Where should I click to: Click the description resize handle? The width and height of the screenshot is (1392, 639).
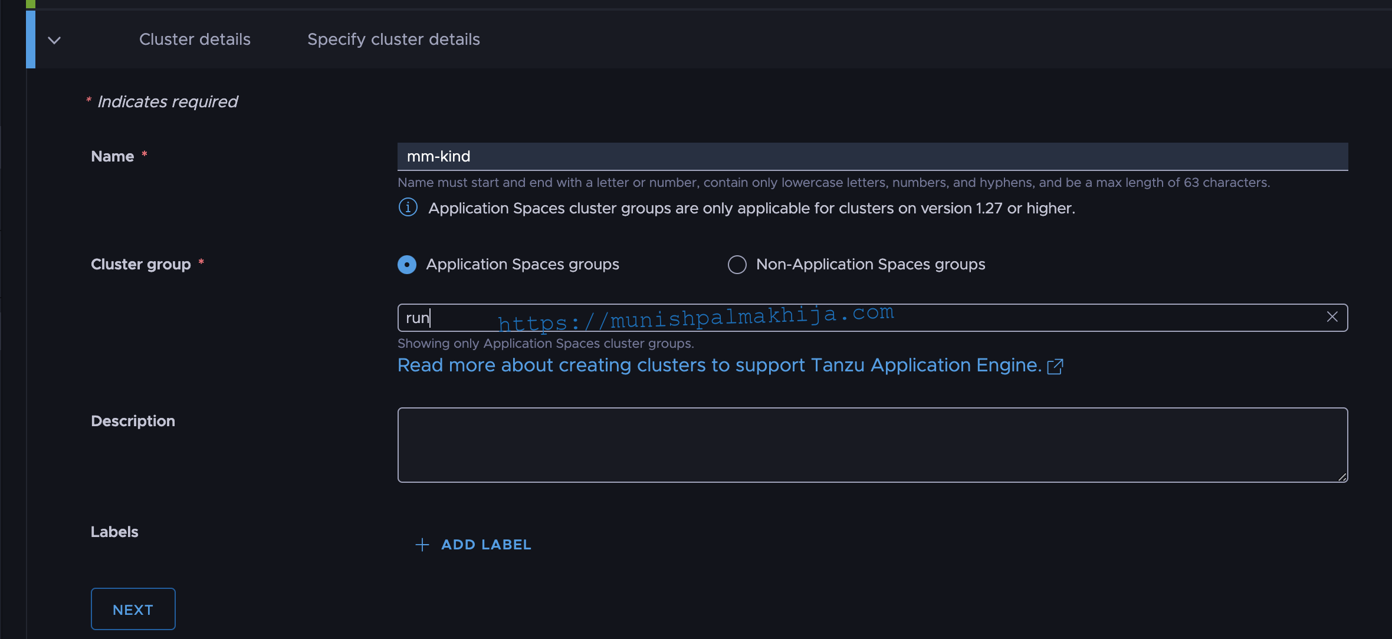(x=1342, y=476)
